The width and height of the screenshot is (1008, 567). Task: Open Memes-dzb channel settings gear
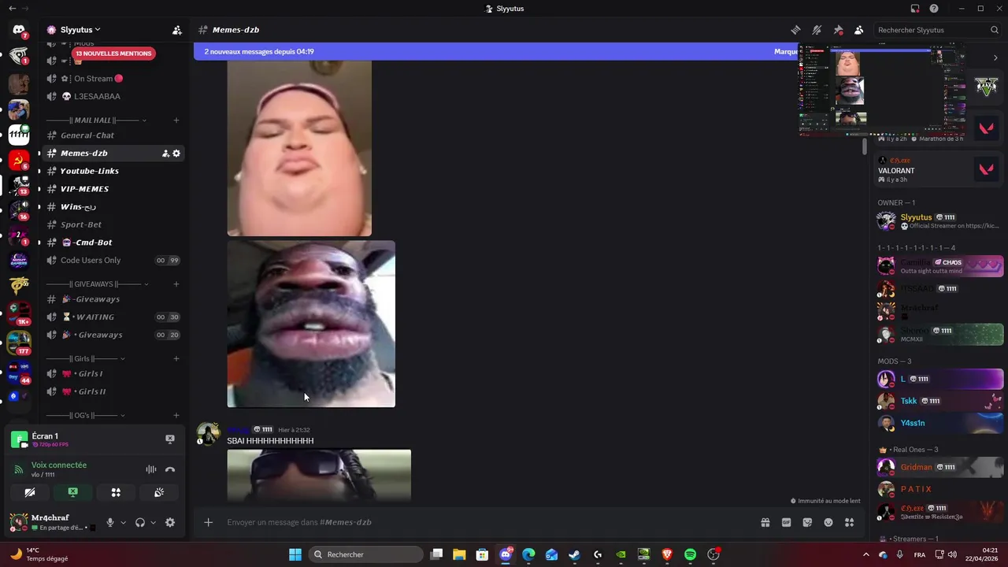(x=176, y=154)
